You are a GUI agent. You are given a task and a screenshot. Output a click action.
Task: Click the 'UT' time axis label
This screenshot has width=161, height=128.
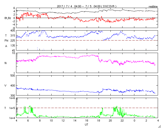pos(87,124)
